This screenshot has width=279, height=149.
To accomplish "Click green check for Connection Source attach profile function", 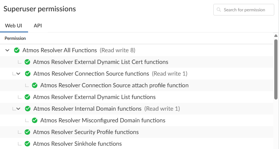I will [x=35, y=85].
